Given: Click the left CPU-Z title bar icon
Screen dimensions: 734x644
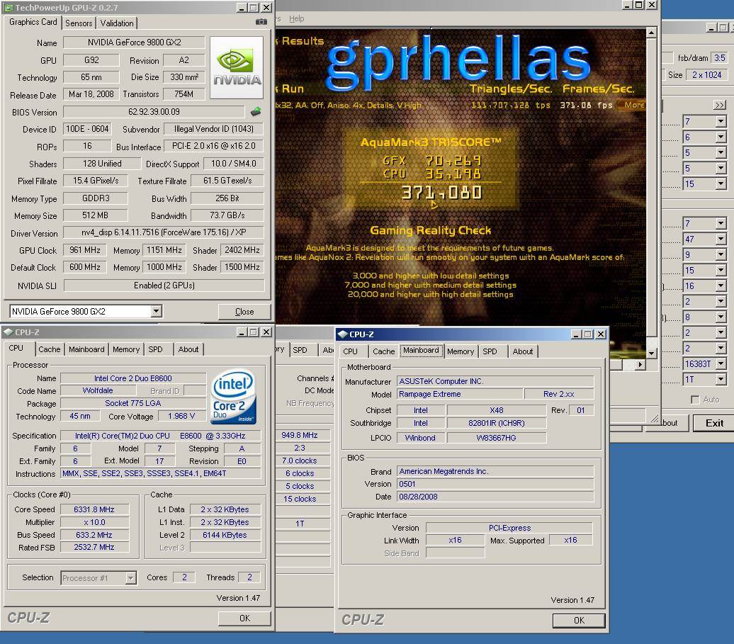Looking at the screenshot, I should 8,332.
